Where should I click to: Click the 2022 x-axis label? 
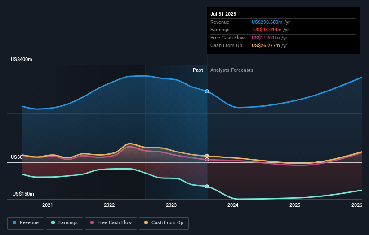[x=109, y=205]
